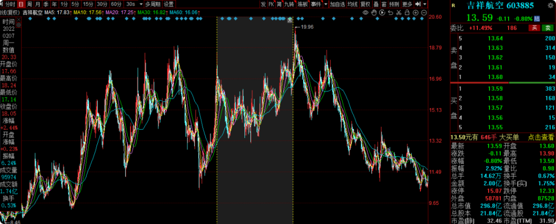
Task: Switch to the 周 weekly period tab
Action: point(29,4)
